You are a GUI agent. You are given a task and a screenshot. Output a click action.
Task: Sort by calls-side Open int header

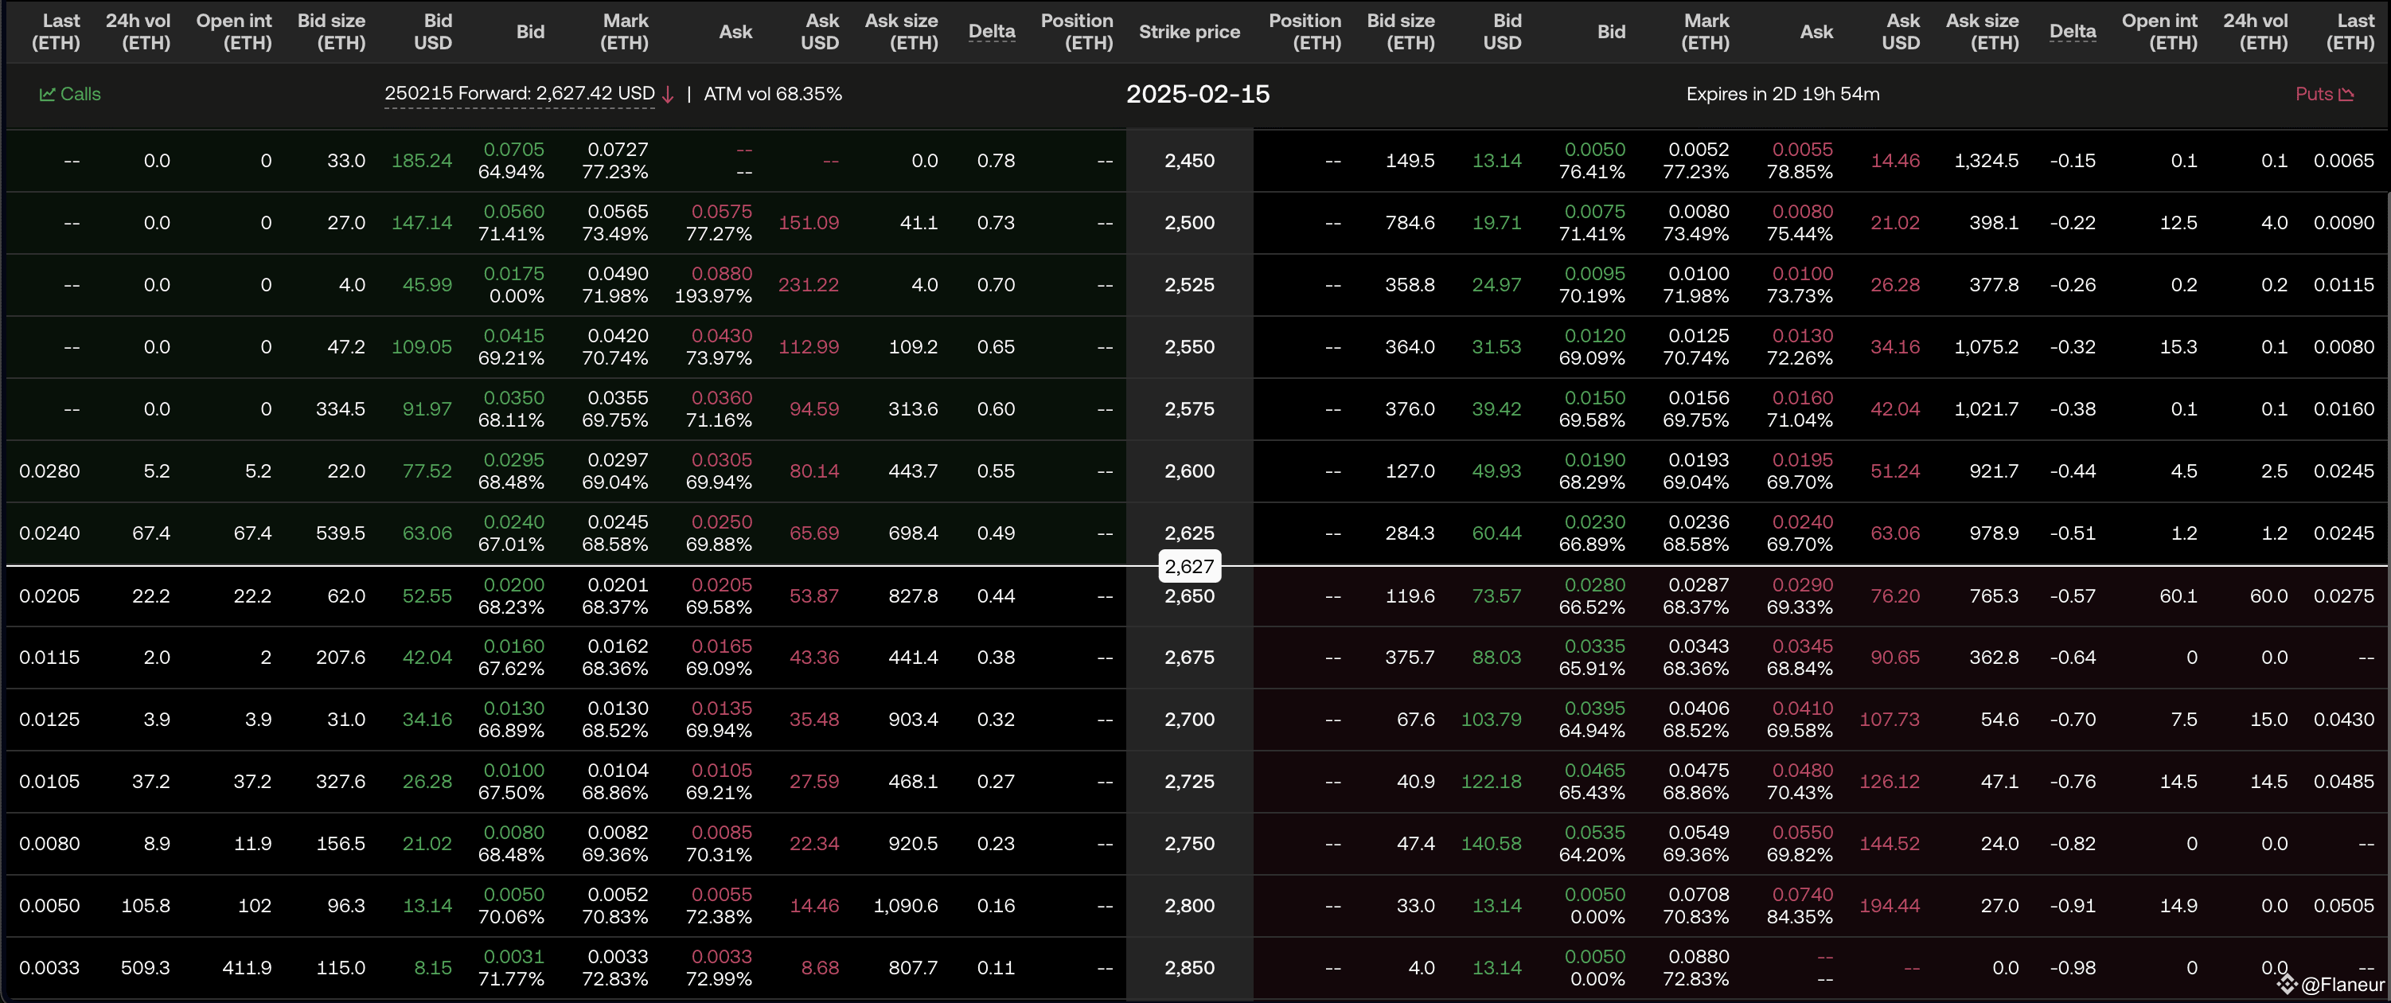click(234, 32)
